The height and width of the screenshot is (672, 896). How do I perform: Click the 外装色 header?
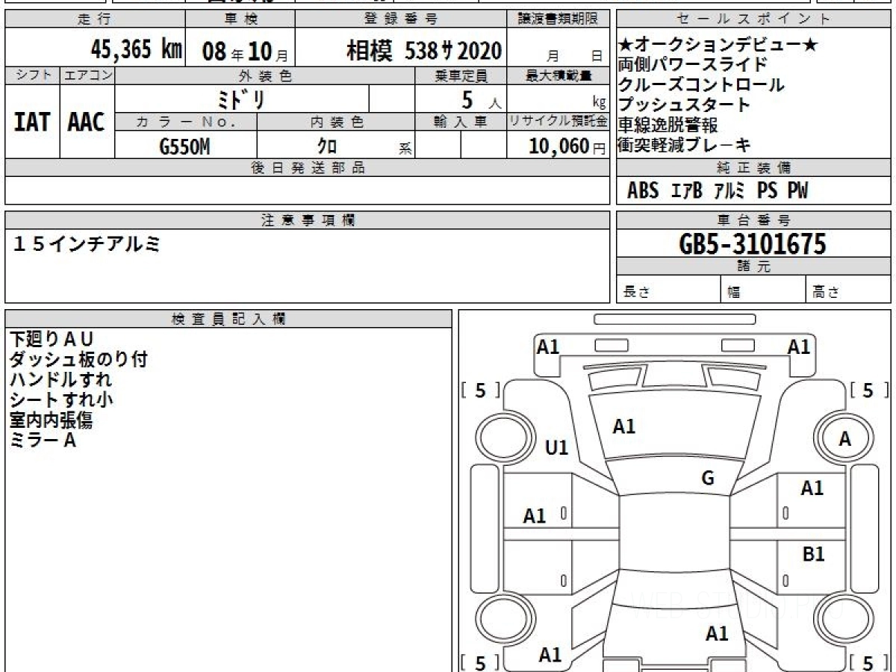(265, 75)
